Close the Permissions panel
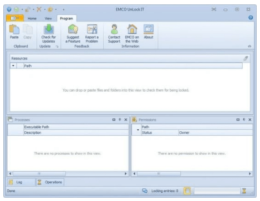The width and height of the screenshot is (260, 201). pyautogui.click(x=250, y=120)
